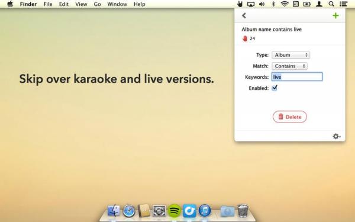Open the Trash in the Dock

click(243, 210)
